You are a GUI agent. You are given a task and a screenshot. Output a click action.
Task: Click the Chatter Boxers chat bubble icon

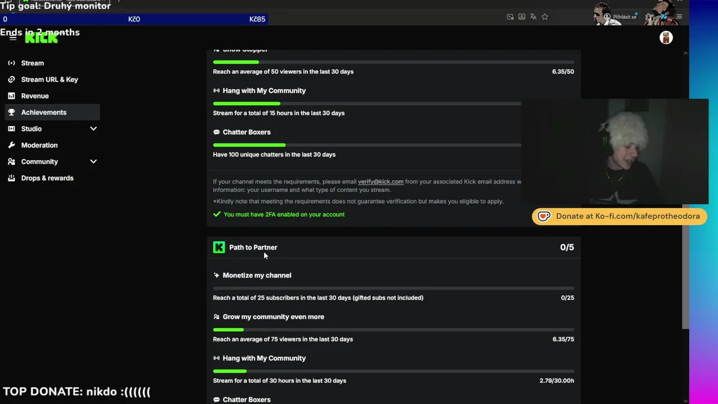pos(217,132)
